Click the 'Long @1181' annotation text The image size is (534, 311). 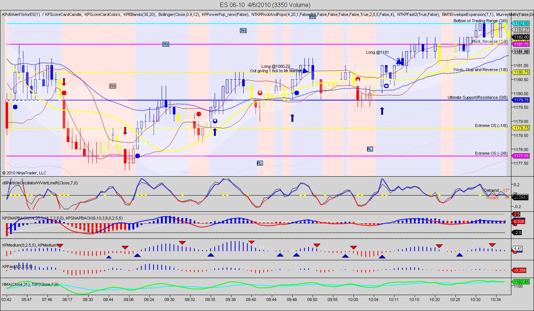coord(377,52)
